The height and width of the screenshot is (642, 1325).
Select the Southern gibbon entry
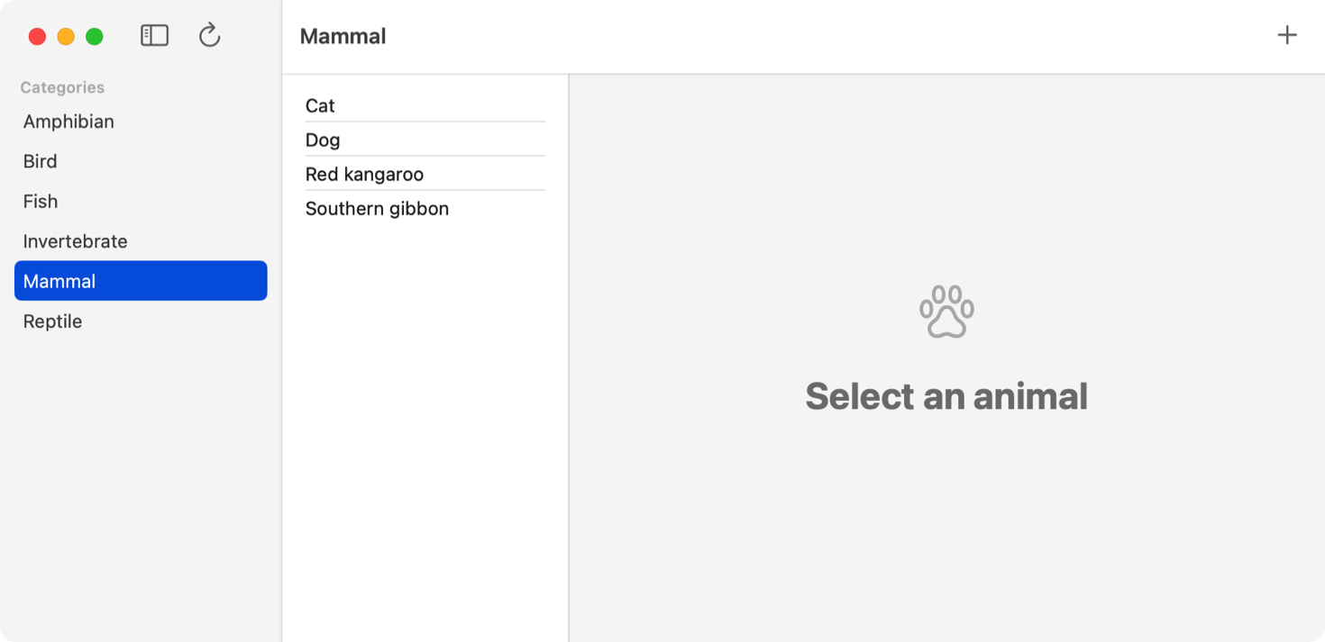pyautogui.click(x=377, y=208)
